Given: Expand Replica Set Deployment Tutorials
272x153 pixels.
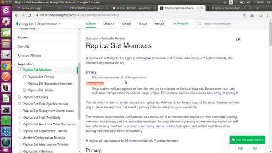Looking at the screenshot, I should [20, 131].
